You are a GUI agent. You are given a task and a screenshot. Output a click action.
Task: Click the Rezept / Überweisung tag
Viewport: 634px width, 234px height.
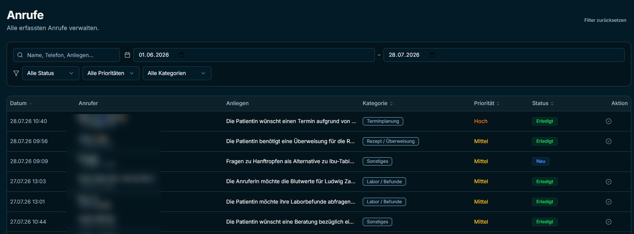coord(390,141)
